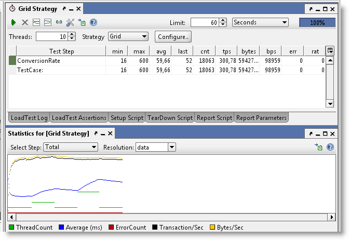Click the 100% progress bar
This screenshot has height=240, width=349.
(317, 23)
